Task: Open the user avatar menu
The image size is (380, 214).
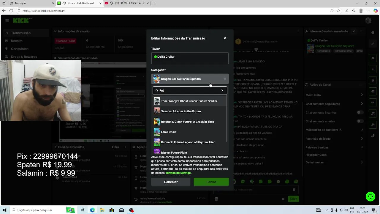Action: point(368,21)
